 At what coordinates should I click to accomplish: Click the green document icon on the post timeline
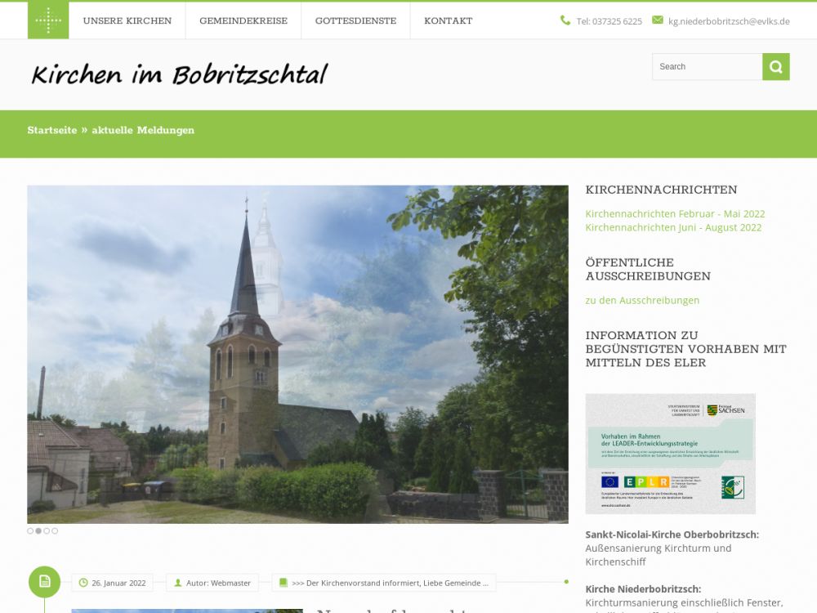coord(45,582)
